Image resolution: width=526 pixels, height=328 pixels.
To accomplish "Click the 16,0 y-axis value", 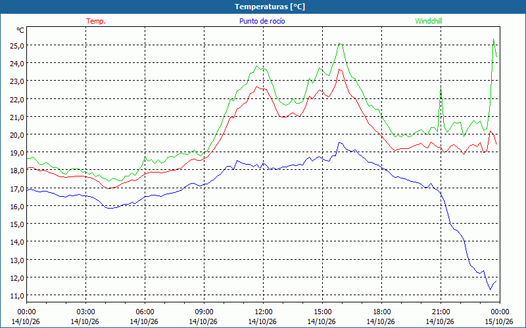I will pos(17,207).
